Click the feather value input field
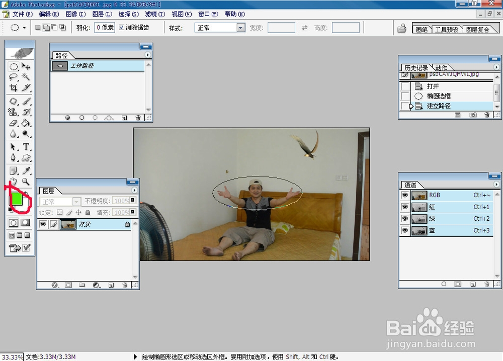The image size is (503, 361). (x=105, y=28)
